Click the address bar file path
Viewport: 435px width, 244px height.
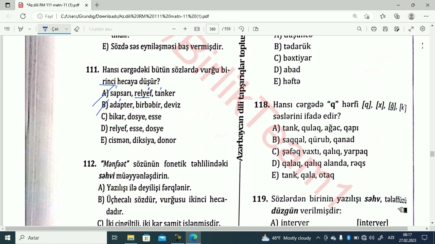tap(135, 16)
